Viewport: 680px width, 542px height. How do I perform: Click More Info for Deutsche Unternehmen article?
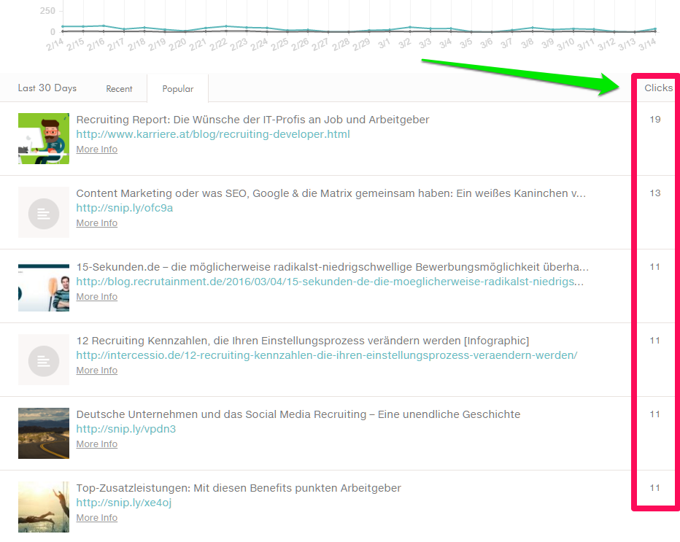pyautogui.click(x=96, y=444)
